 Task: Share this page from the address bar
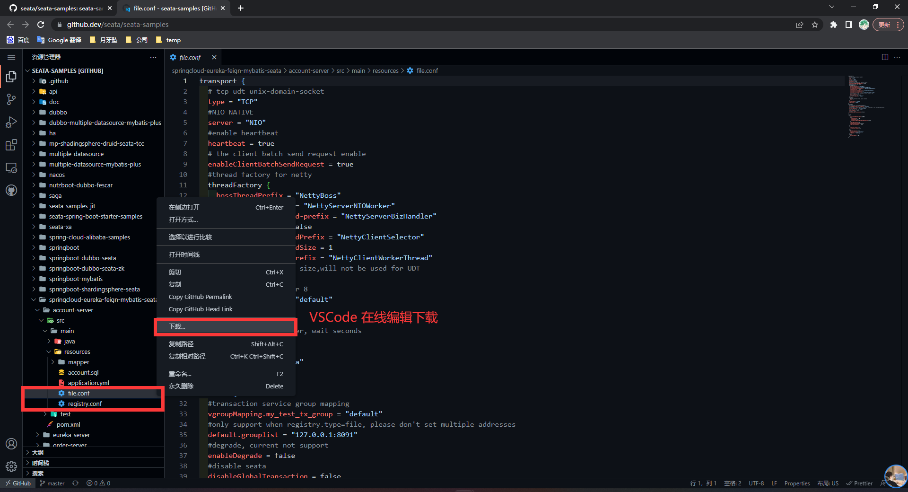(800, 25)
